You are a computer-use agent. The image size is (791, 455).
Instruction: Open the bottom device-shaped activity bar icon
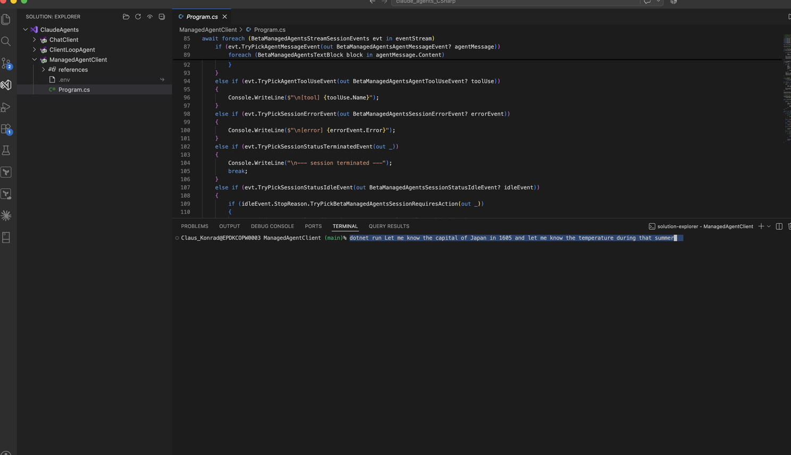click(6, 238)
